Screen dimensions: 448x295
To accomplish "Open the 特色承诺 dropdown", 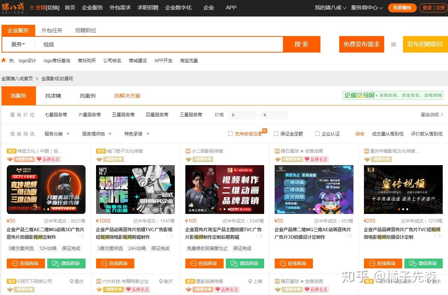I will coord(137,134).
